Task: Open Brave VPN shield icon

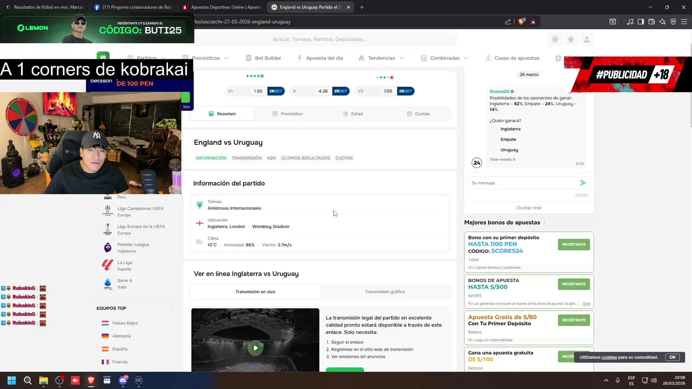Action: point(673,22)
